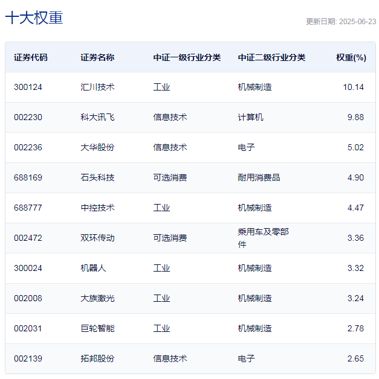This screenshot has height=379, width=379.
Task: Select 机器人 security name
Action: coord(93,268)
